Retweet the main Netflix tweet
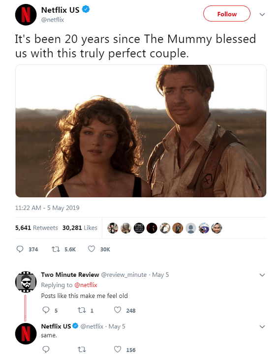 point(56,249)
